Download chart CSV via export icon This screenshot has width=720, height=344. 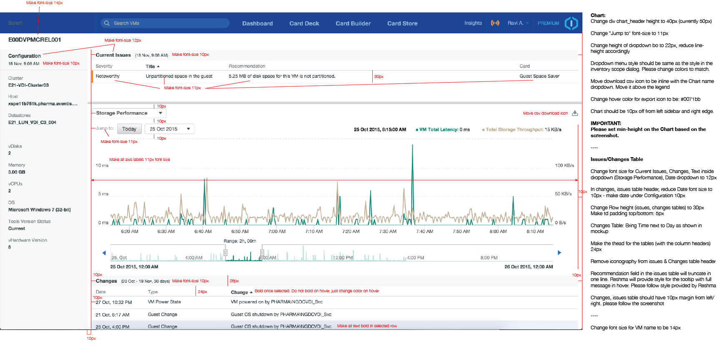(x=575, y=113)
